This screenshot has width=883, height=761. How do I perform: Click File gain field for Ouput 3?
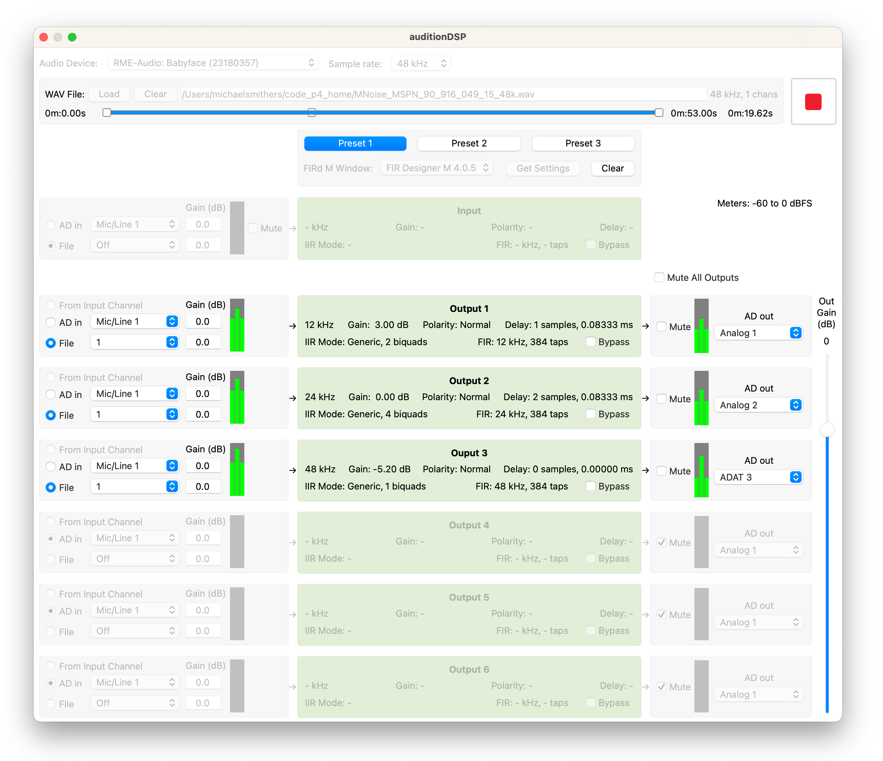click(203, 487)
